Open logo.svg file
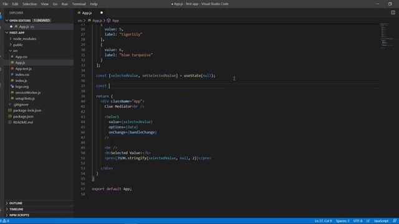Image resolution: width=399 pixels, height=224 pixels. tap(22, 86)
